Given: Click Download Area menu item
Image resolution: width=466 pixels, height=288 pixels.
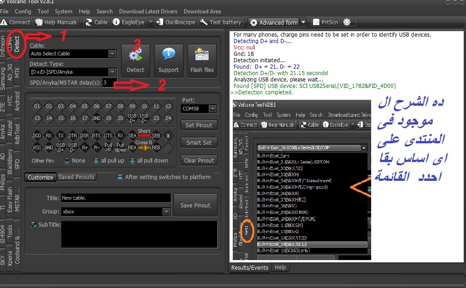Looking at the screenshot, I should point(202,11).
